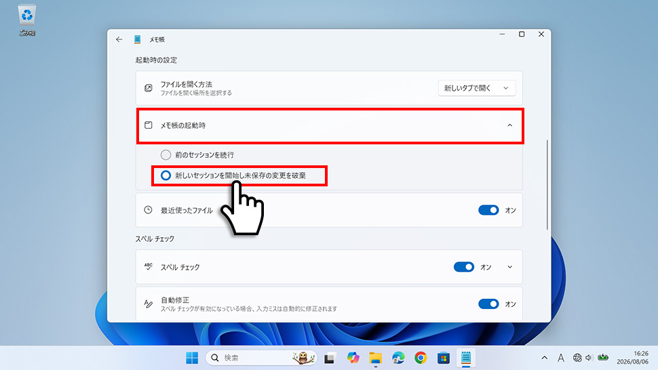
Task: Open File Explorer from the taskbar
Action: click(376, 358)
